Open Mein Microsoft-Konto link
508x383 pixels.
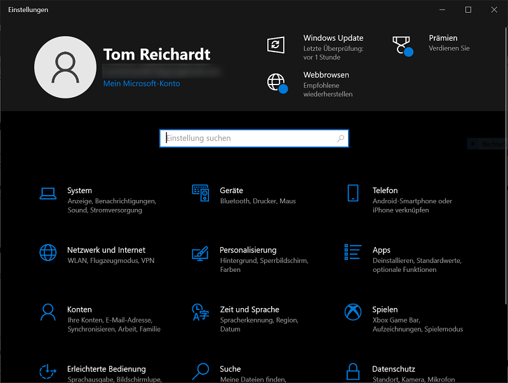[x=142, y=84]
